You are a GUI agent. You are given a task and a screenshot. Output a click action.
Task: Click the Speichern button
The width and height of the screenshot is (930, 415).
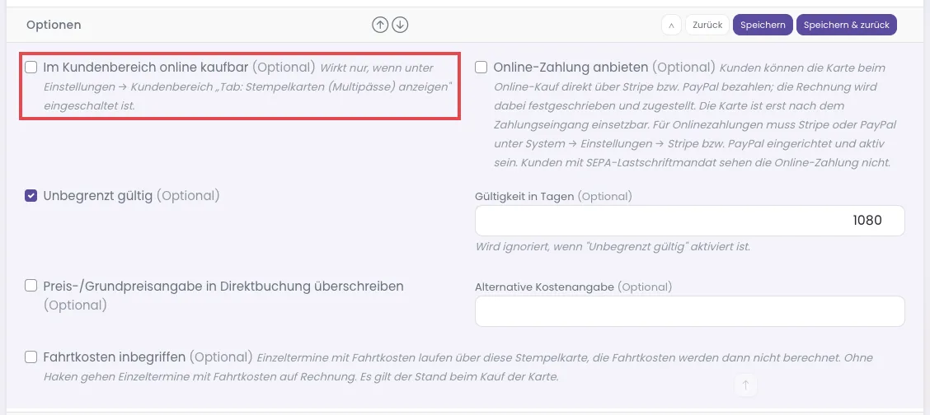point(763,25)
